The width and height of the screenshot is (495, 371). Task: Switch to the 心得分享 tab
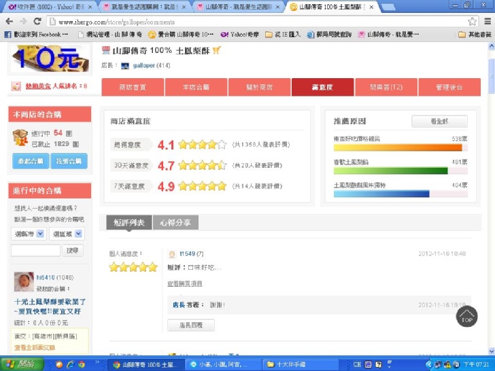tap(175, 222)
